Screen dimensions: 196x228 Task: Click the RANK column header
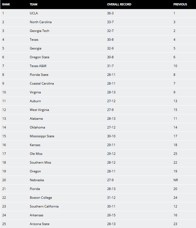pyautogui.click(x=6, y=5)
